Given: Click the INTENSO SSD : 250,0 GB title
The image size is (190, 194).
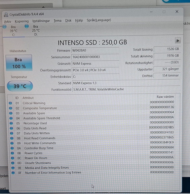Looking at the screenshot, I should (x=92, y=43).
